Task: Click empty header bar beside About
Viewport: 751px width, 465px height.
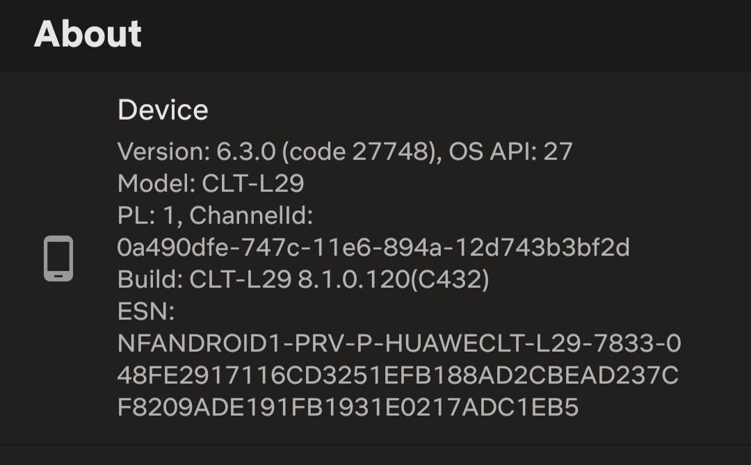Action: click(446, 35)
